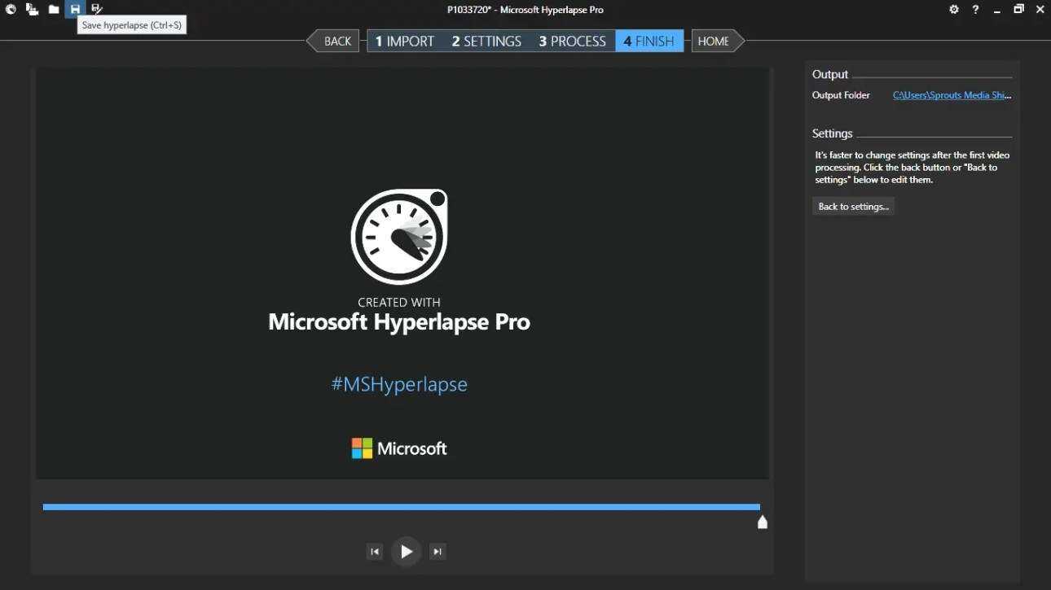1051x590 pixels.
Task: Click the save-as icon with the pencil
Action: pyautogui.click(x=96, y=10)
